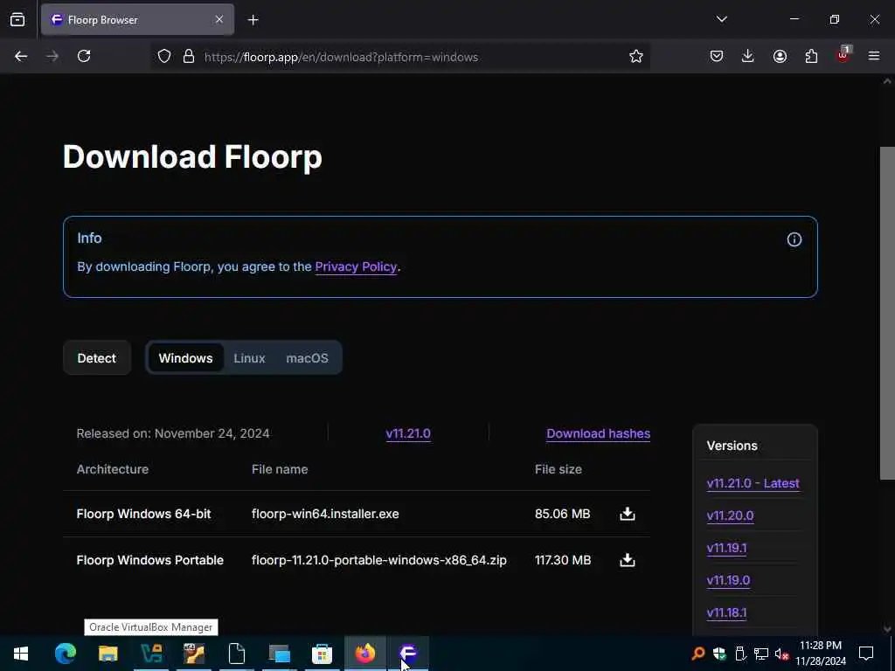Go back to the previous page

click(21, 57)
